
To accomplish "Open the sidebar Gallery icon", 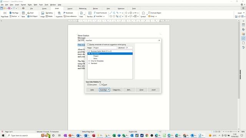I will click(243, 34).
